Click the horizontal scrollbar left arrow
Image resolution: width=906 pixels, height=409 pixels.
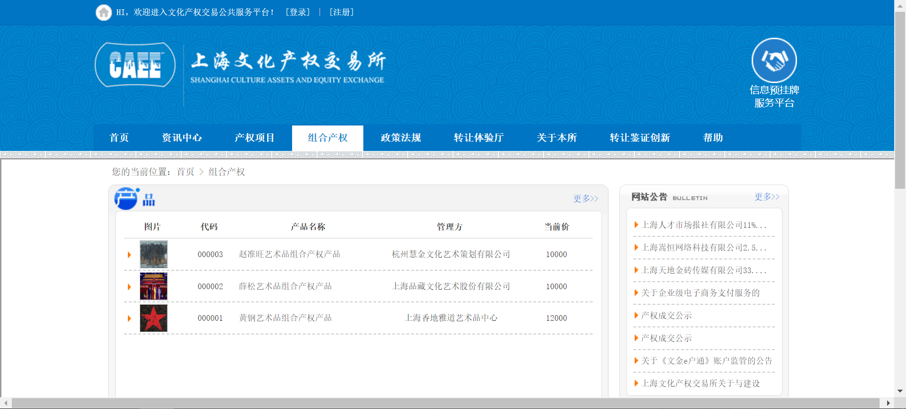[6, 403]
